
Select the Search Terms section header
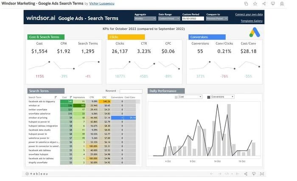[46, 91]
